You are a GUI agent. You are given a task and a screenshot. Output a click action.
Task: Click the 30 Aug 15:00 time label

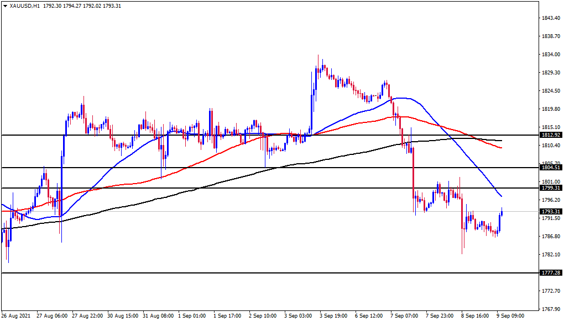click(x=123, y=316)
